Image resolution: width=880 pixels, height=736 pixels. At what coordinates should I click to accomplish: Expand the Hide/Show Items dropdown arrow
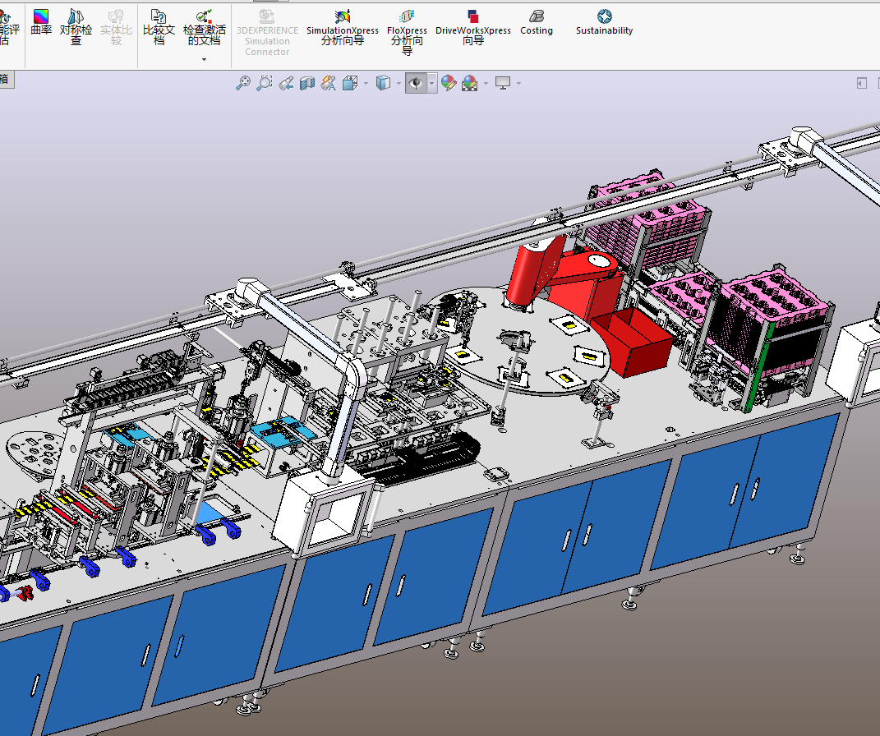(x=432, y=84)
